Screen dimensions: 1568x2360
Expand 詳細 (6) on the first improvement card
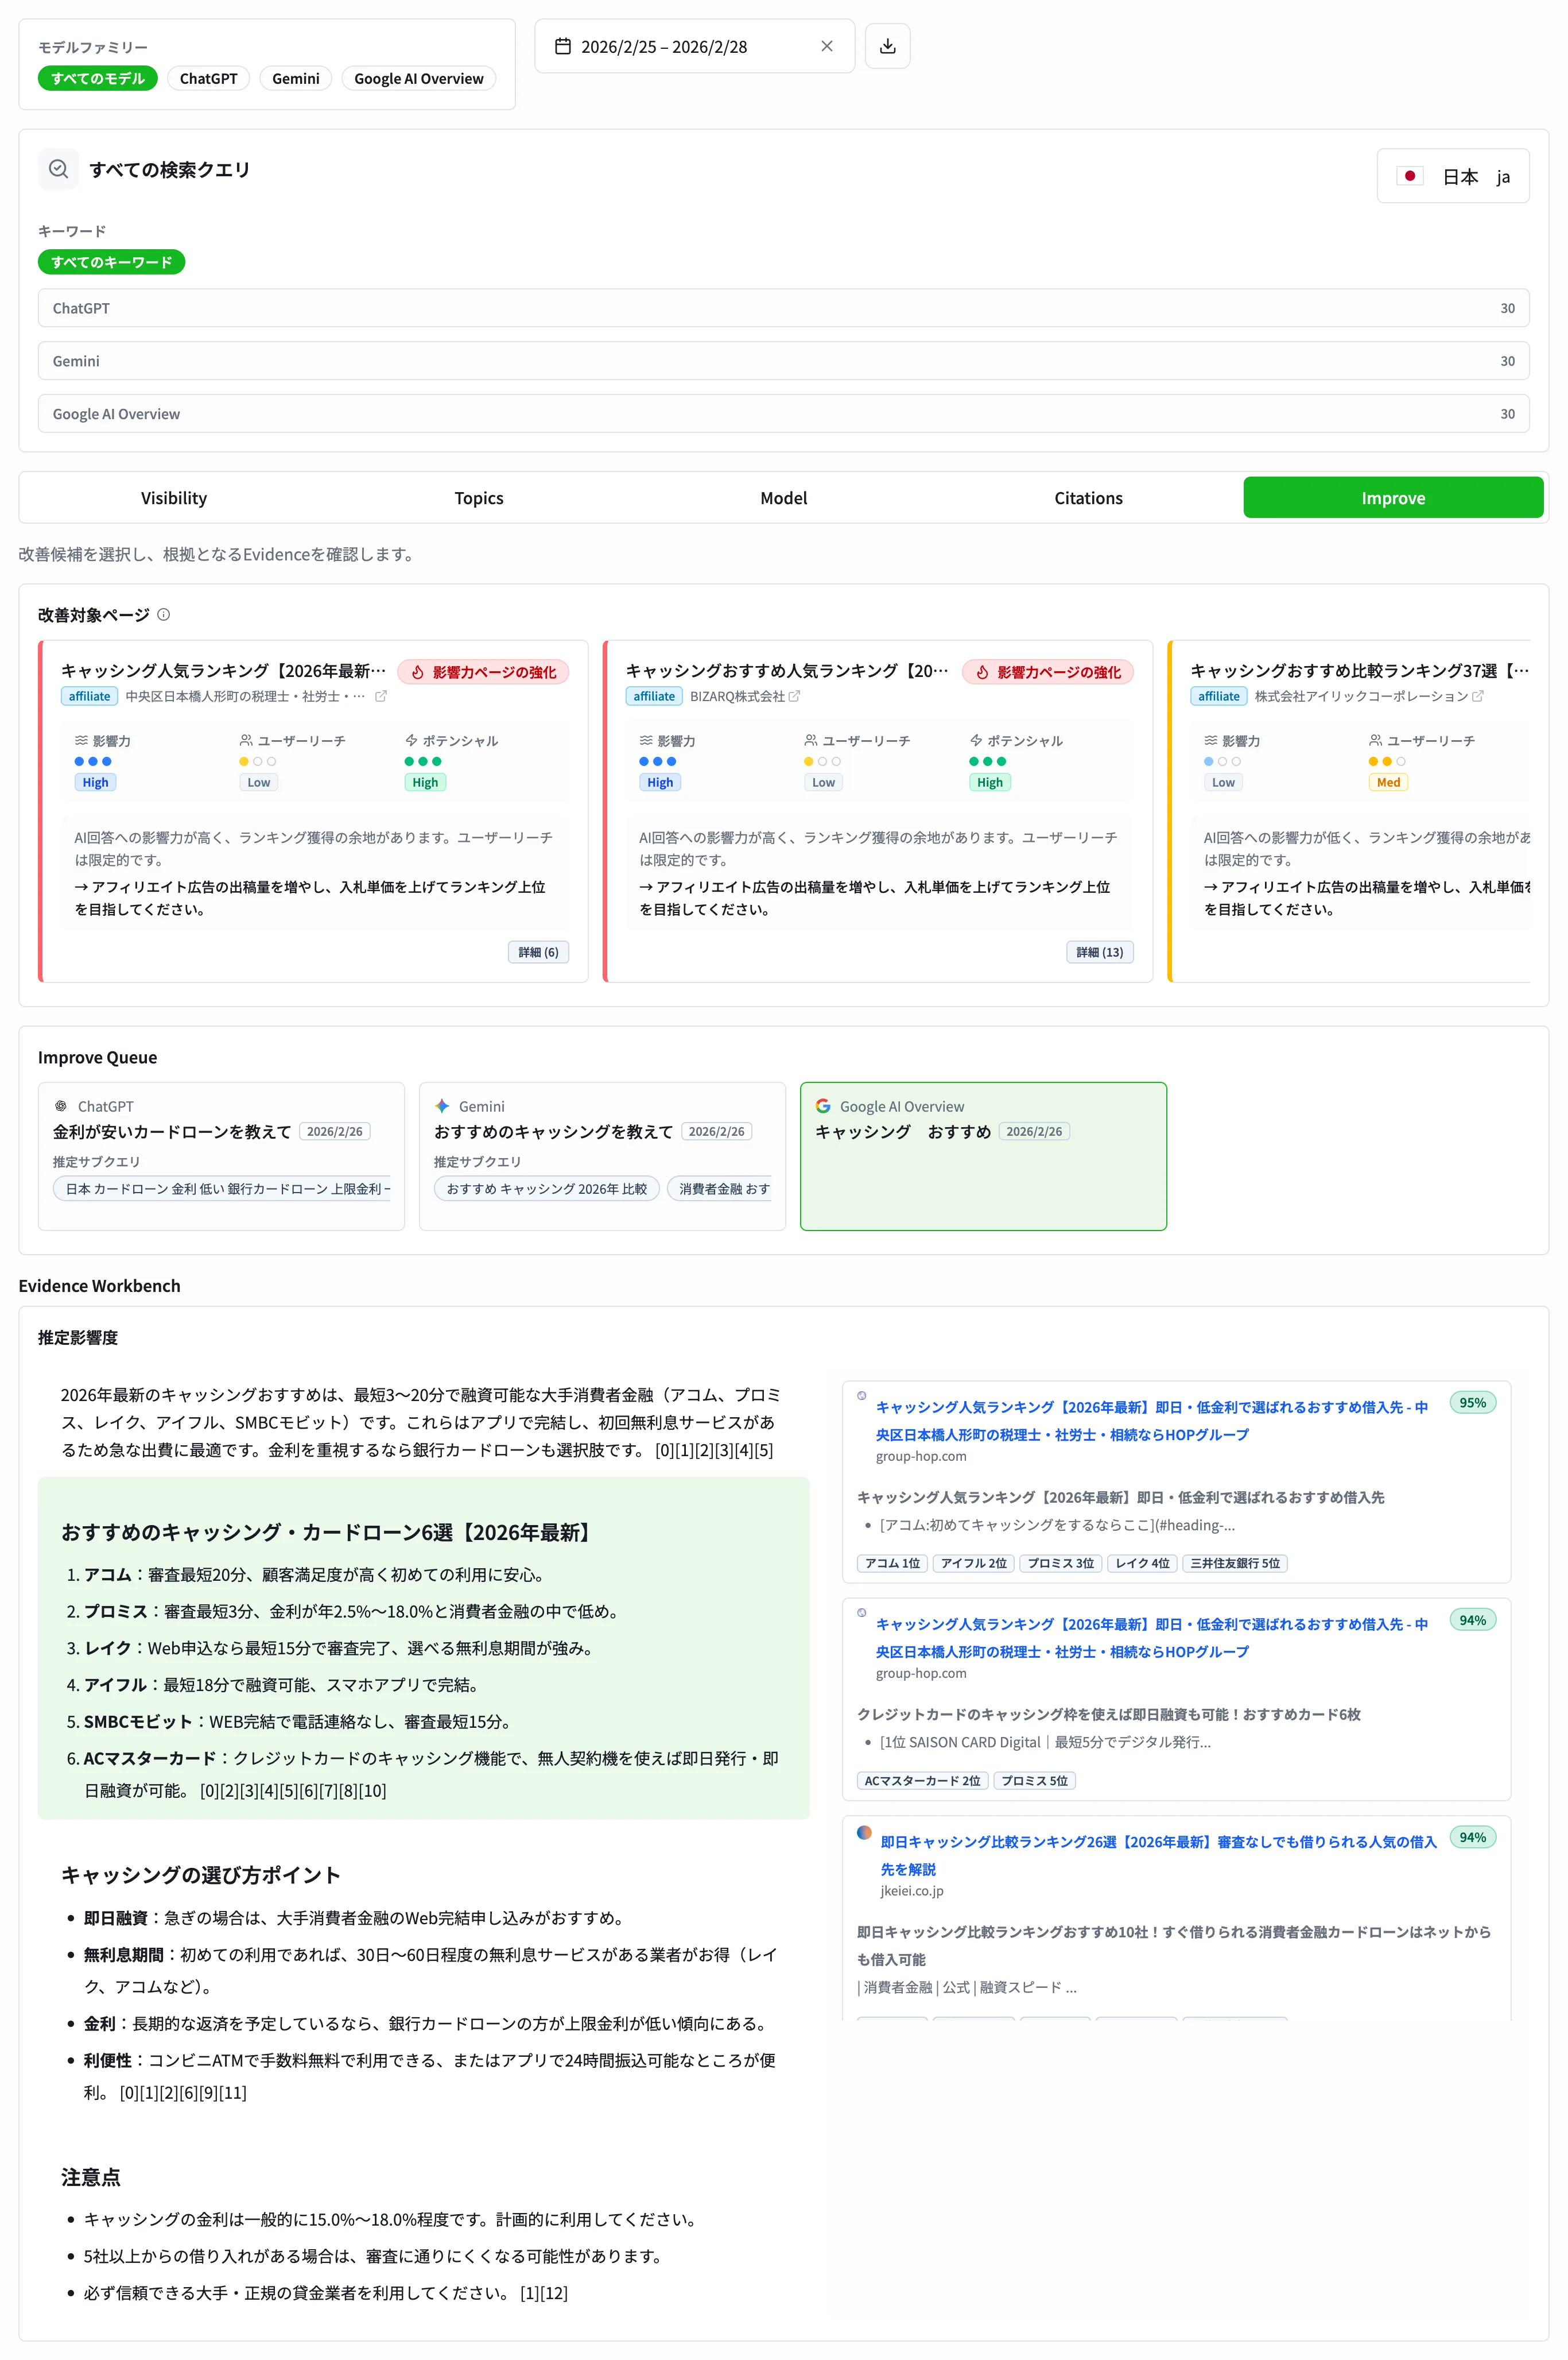[538, 951]
